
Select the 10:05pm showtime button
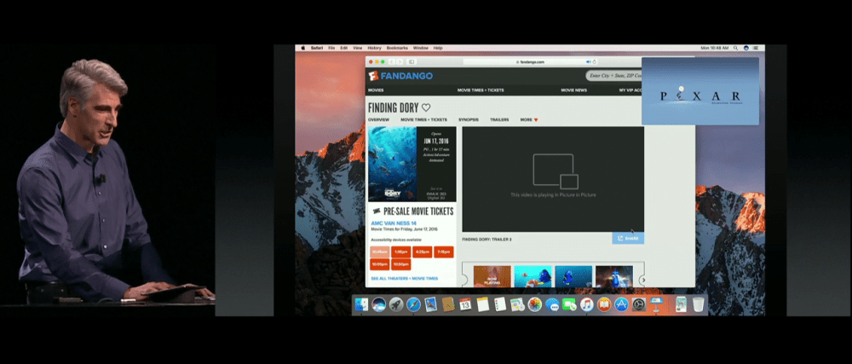point(380,264)
